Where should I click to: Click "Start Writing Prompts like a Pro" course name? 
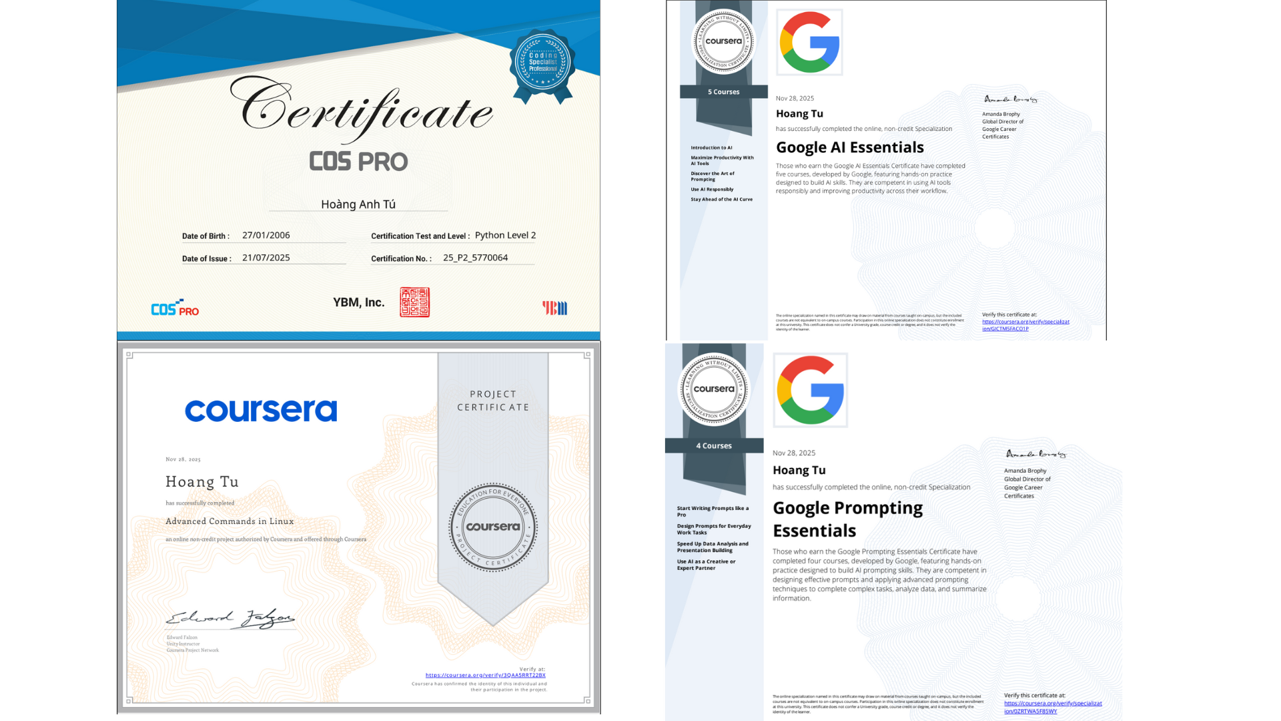(713, 511)
